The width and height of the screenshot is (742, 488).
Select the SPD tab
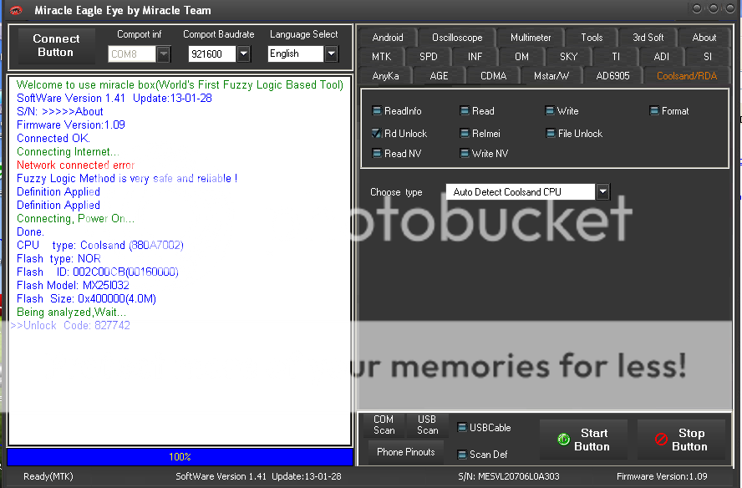point(429,57)
